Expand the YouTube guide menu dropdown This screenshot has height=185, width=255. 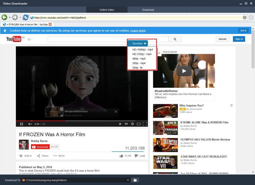(30, 39)
